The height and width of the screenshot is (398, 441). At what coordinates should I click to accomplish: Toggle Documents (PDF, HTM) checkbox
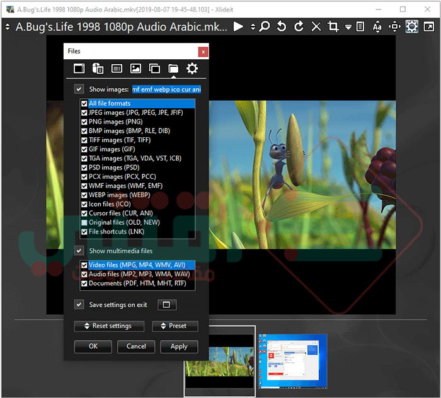(84, 283)
